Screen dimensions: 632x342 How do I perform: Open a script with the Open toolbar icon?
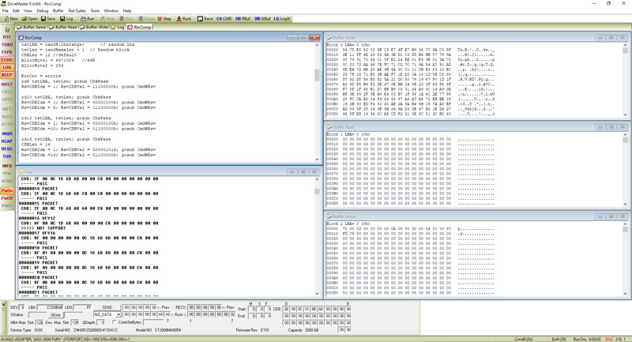point(29,18)
